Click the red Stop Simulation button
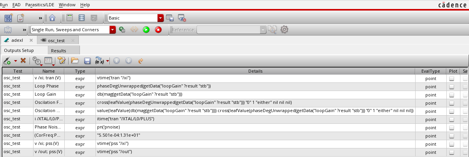This screenshot has height=157, width=469. coord(158,30)
